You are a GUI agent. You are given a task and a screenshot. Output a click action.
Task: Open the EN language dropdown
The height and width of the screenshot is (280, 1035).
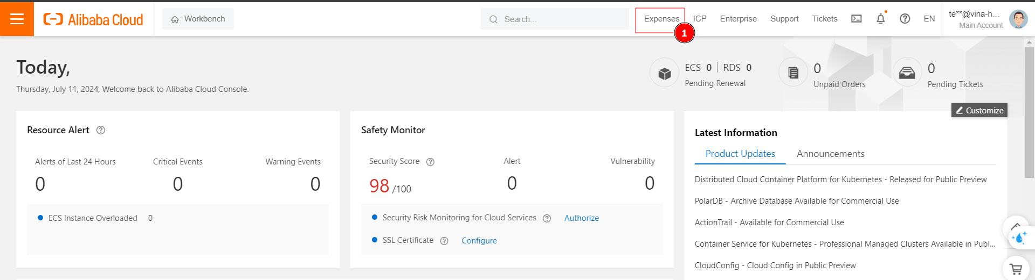pyautogui.click(x=929, y=19)
